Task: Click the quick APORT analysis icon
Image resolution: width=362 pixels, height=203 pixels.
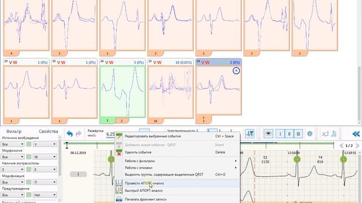Action: click(x=119, y=191)
